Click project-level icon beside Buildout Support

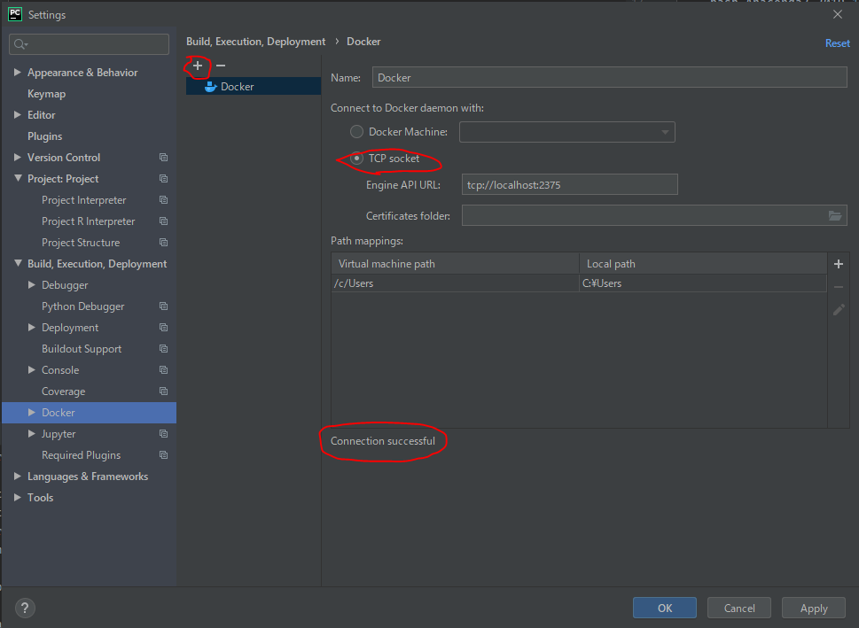[x=163, y=349]
